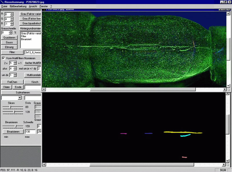
Task: Click the Quadrieren button
Action: click(x=9, y=38)
